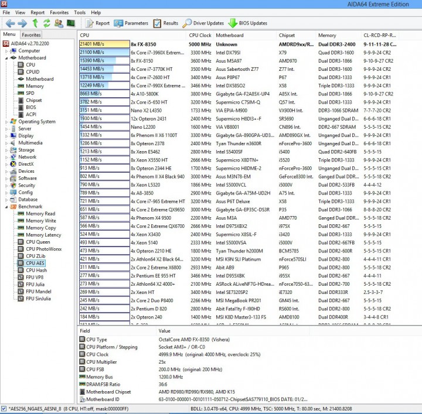Select the CPU ZLib benchmark
Viewport: 422px width, 414px height.
[32, 256]
